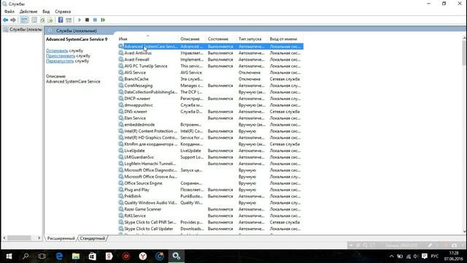
Task: Click the Stop service square icon
Action: point(87,20)
